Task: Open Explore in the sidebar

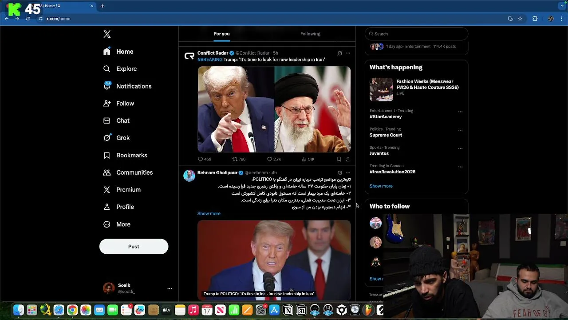Action: click(x=120, y=69)
